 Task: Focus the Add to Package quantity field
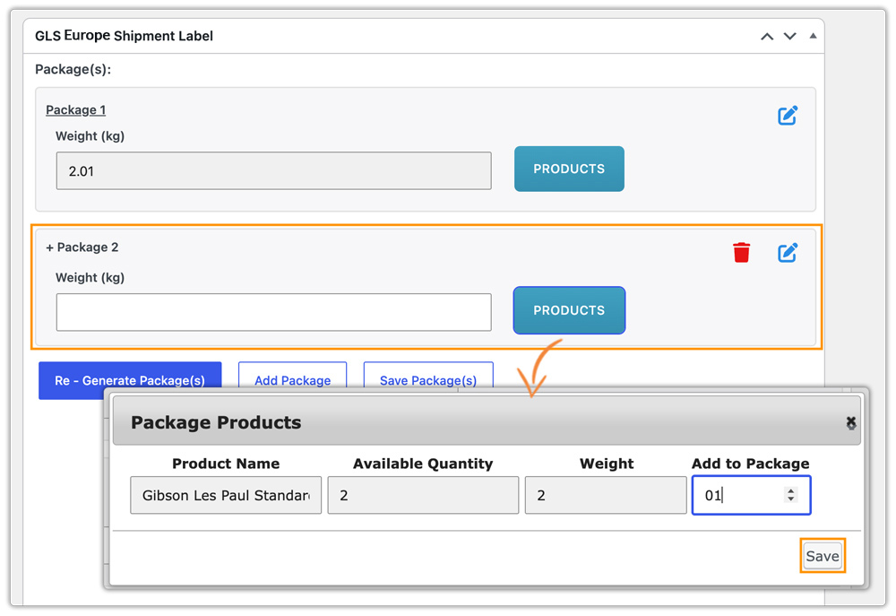751,495
